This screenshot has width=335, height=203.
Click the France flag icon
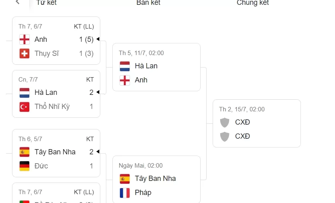[x=125, y=193]
